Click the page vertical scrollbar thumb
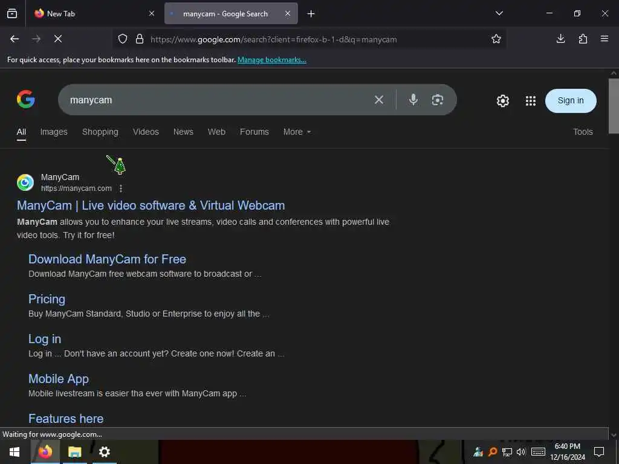619x464 pixels. [614, 106]
